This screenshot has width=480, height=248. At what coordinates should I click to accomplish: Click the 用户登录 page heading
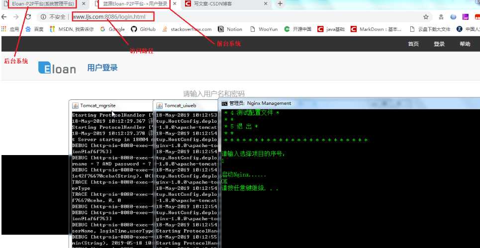click(x=102, y=68)
